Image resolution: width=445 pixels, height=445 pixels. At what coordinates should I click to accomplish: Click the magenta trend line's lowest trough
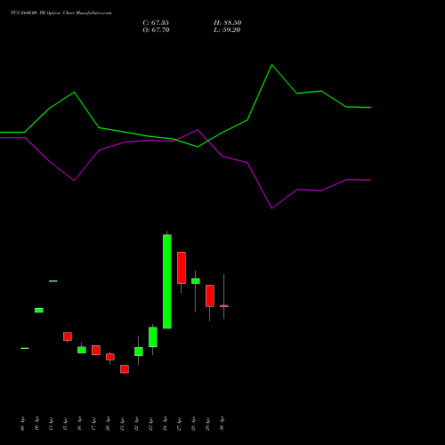pos(271,208)
